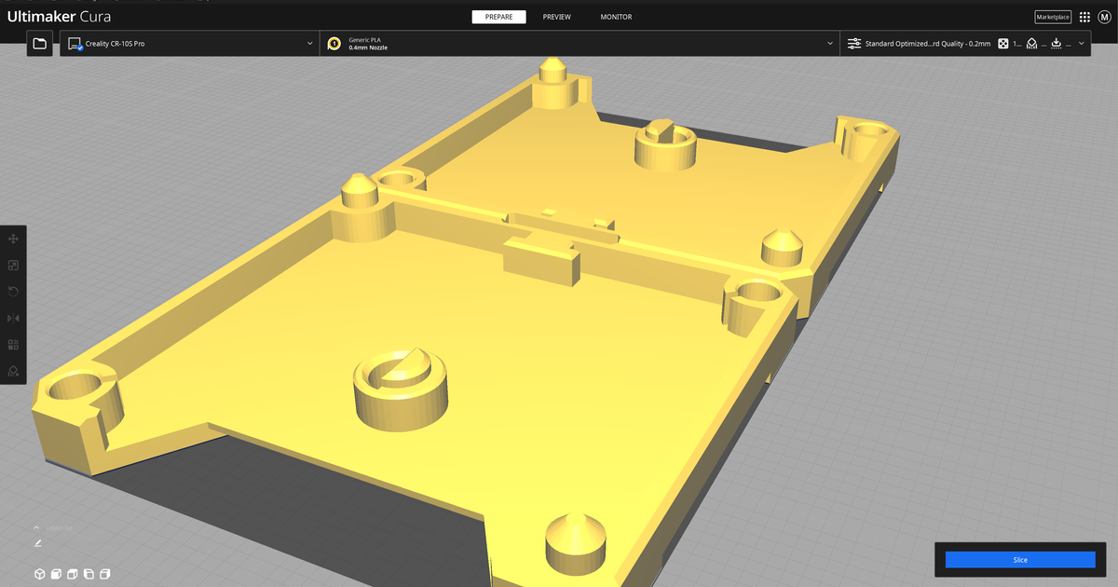Select the Mirror tool
The height and width of the screenshot is (587, 1118).
(13, 318)
